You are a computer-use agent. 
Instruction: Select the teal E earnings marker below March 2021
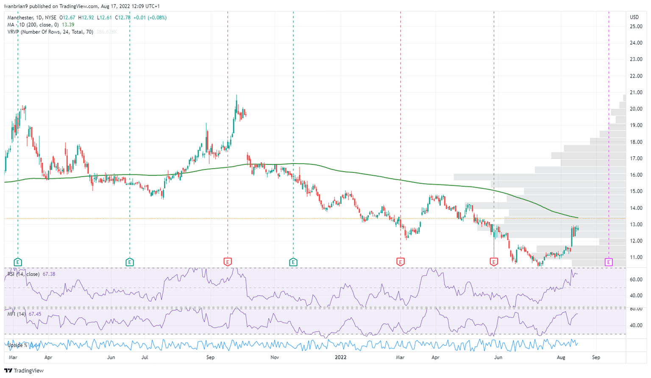point(17,262)
